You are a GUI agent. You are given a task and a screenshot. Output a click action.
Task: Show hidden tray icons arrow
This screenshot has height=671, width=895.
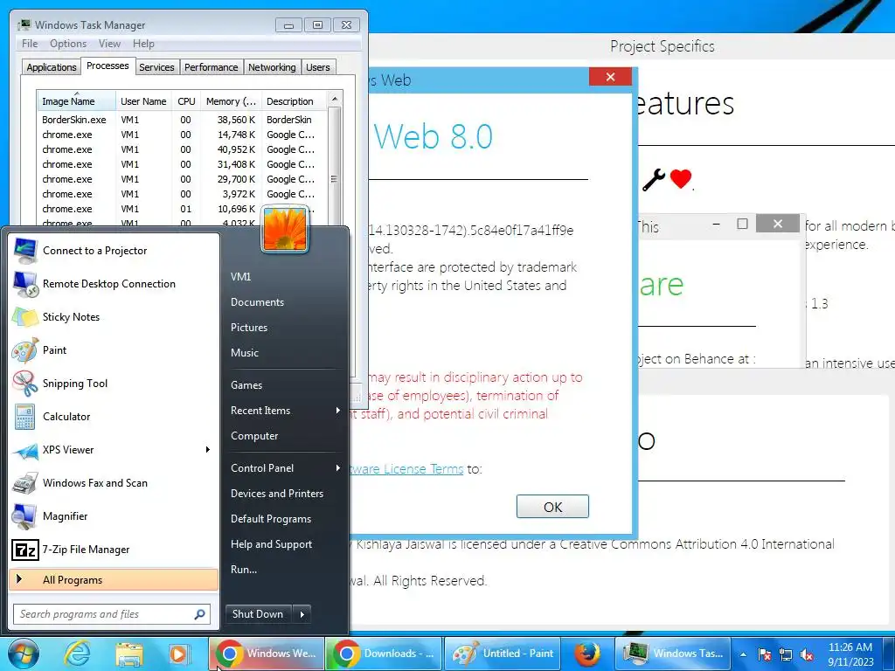point(743,654)
